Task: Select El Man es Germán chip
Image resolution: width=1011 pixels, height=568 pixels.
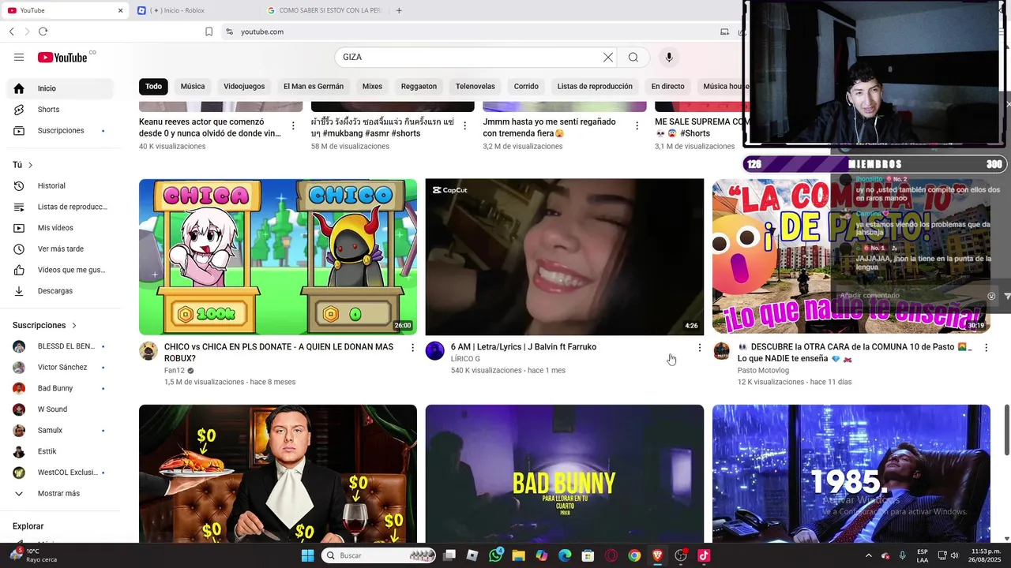Action: [x=314, y=86]
